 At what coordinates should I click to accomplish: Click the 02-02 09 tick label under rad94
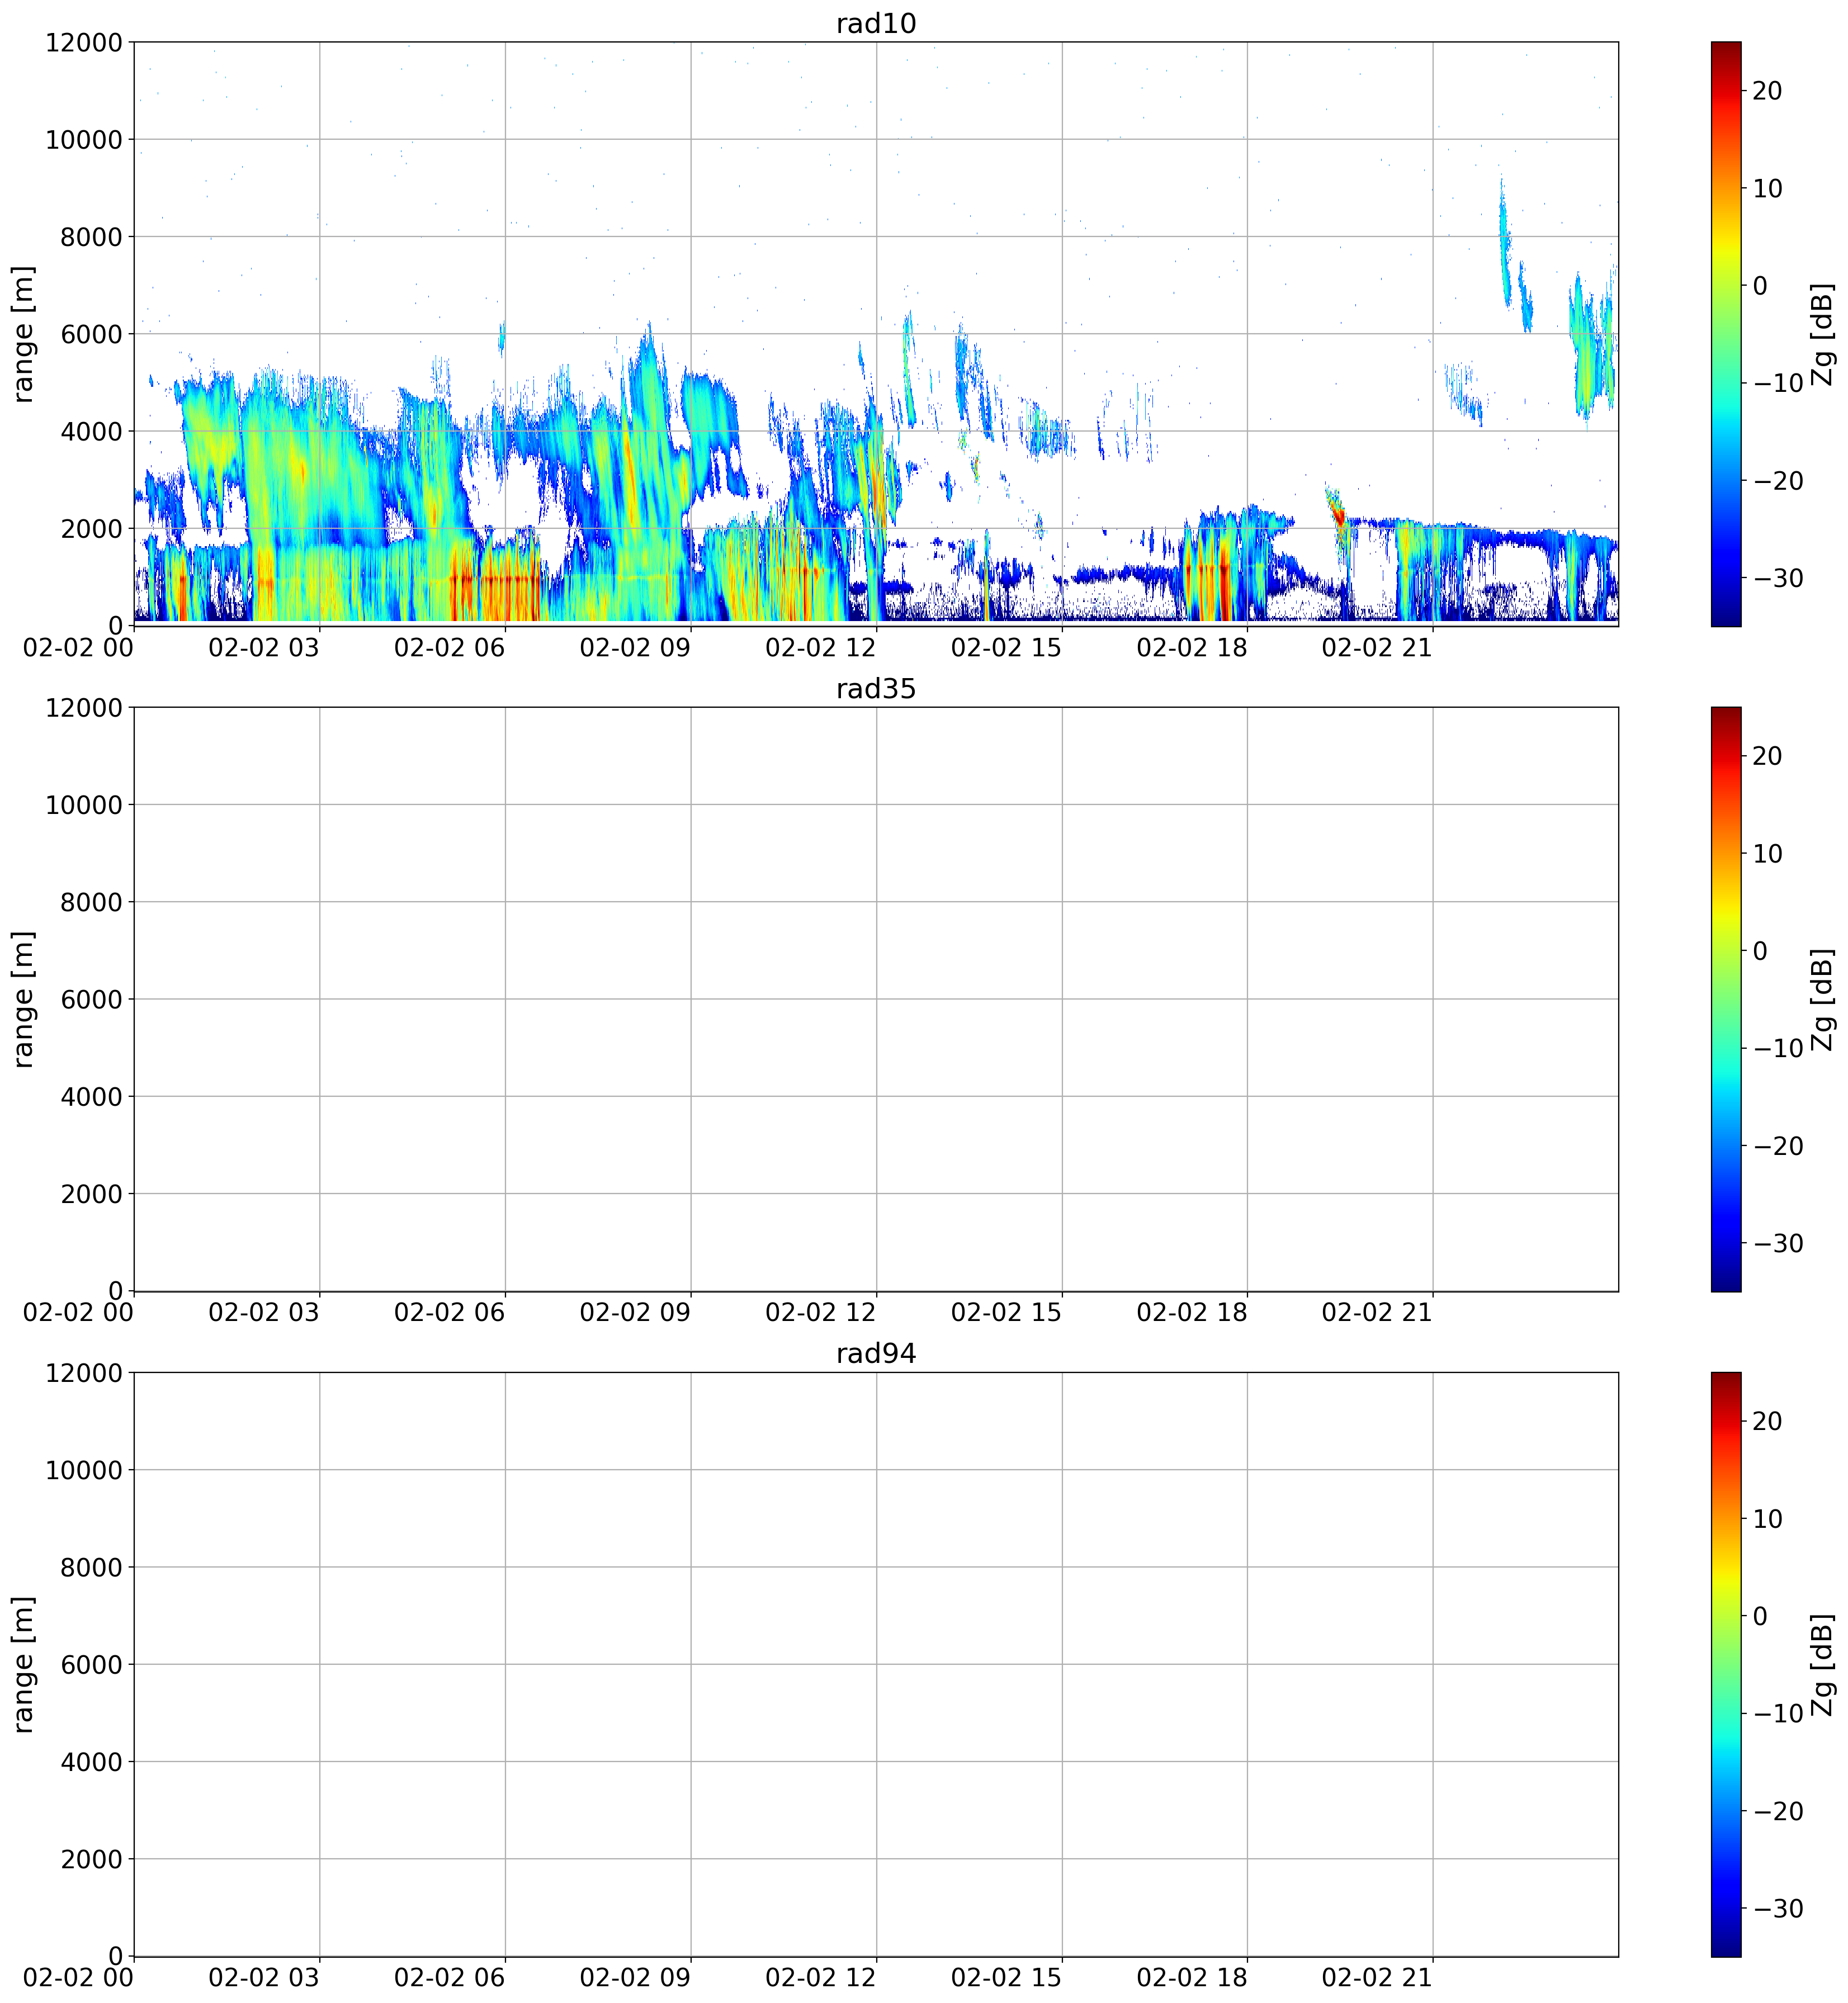pos(635,1977)
